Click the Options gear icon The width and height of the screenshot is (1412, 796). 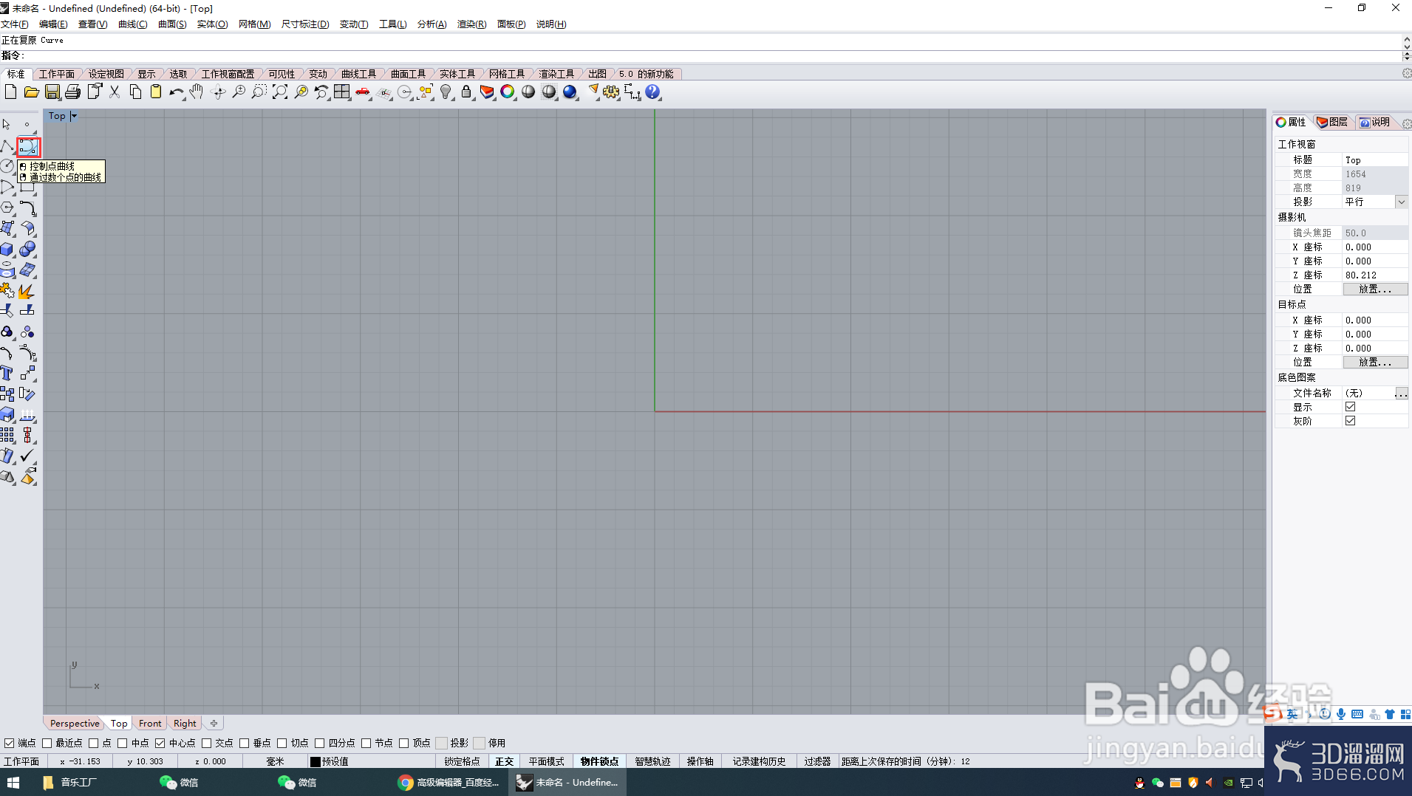[x=611, y=92]
